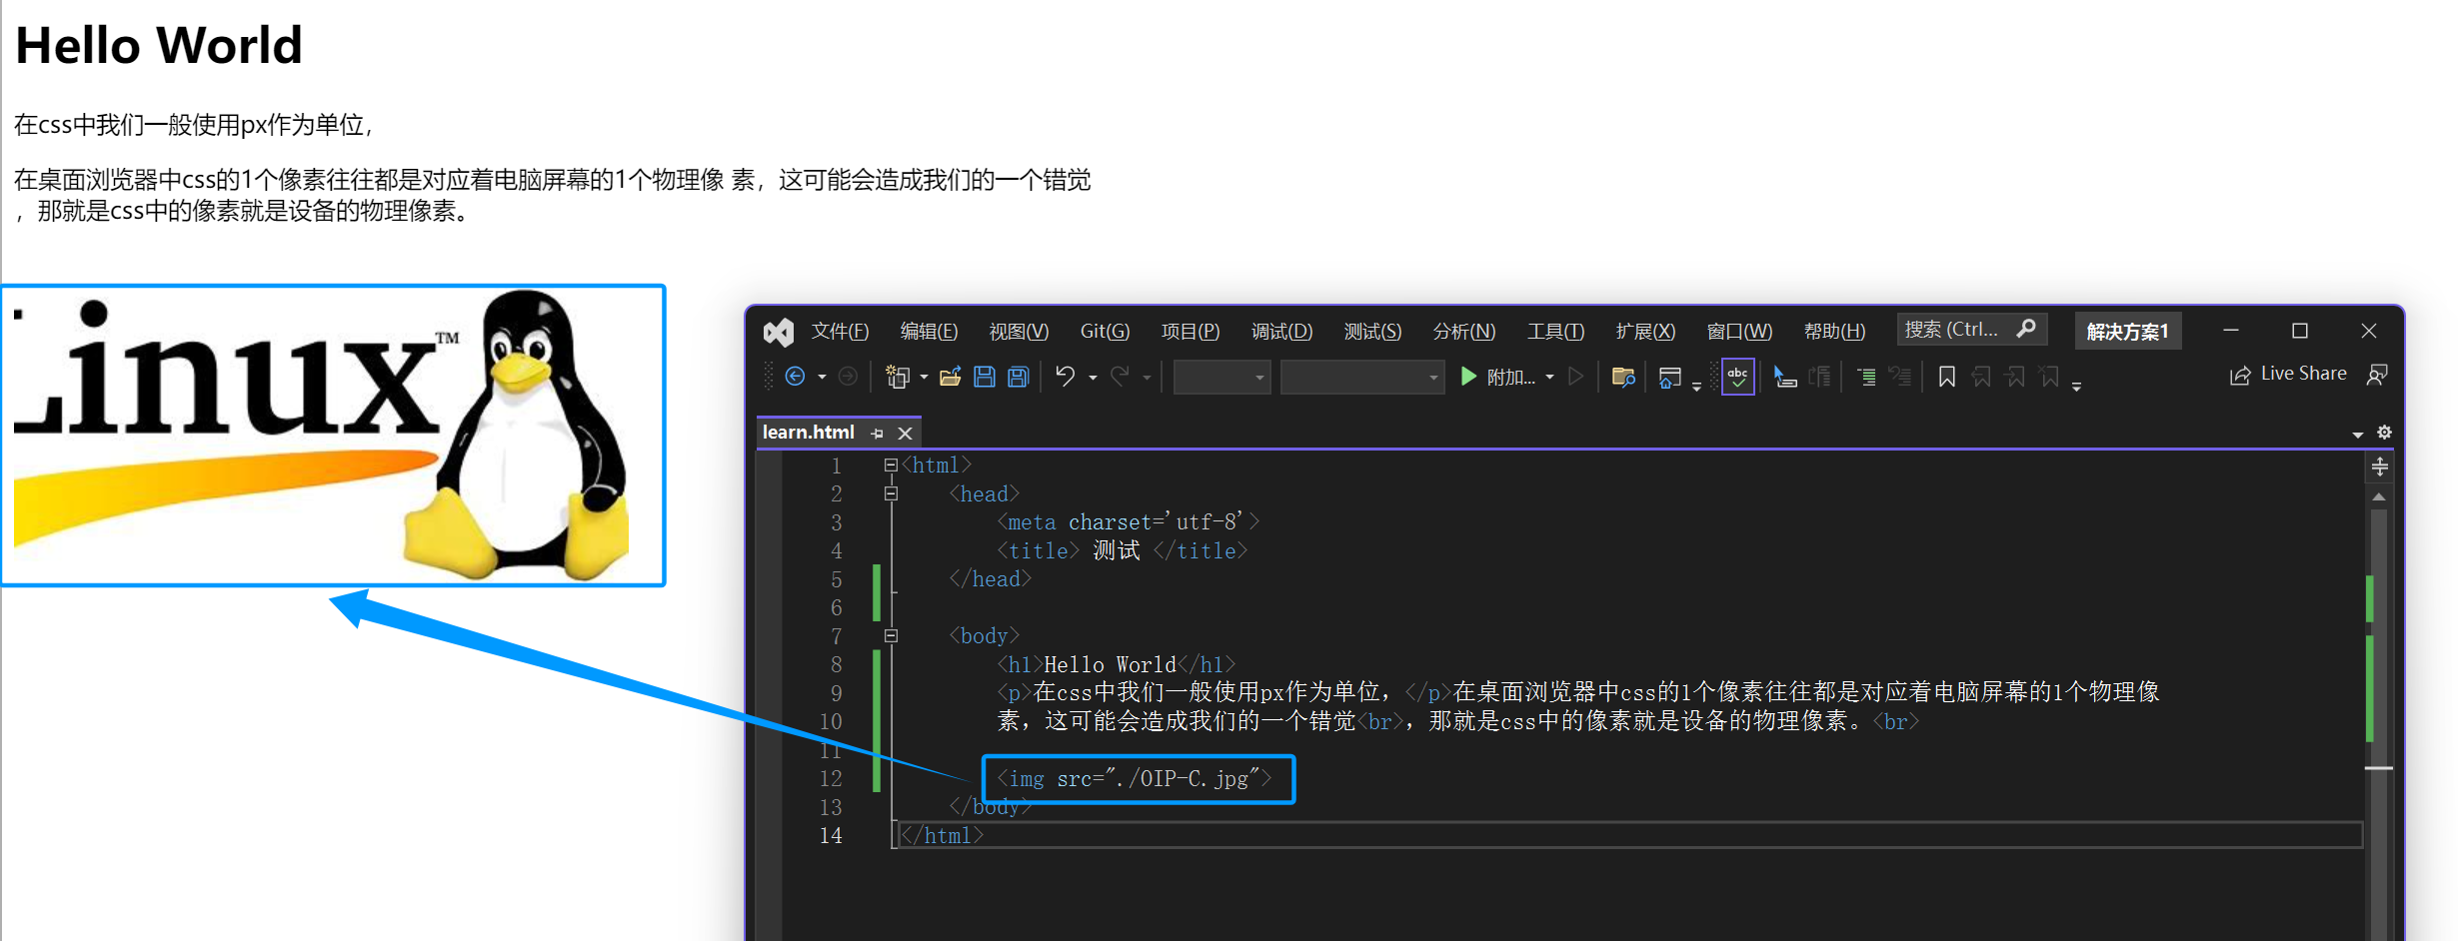Click the img src code on line 12
The image size is (2458, 941).
coord(1135,778)
